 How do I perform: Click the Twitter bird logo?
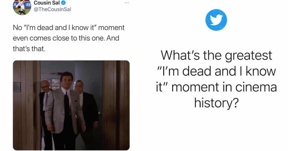point(216,20)
